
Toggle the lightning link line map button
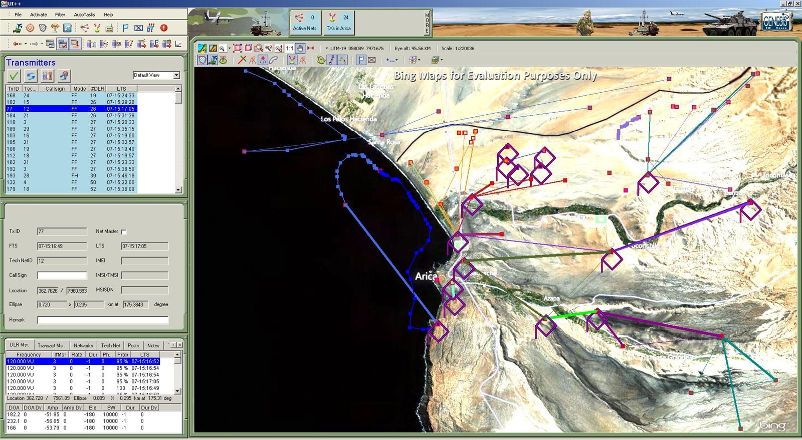[x=331, y=60]
